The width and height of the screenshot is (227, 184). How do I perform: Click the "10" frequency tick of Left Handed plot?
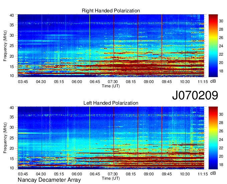coord(12,168)
